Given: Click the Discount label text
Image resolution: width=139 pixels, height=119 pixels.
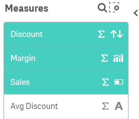Looking at the screenshot, I should pyautogui.click(x=27, y=34).
